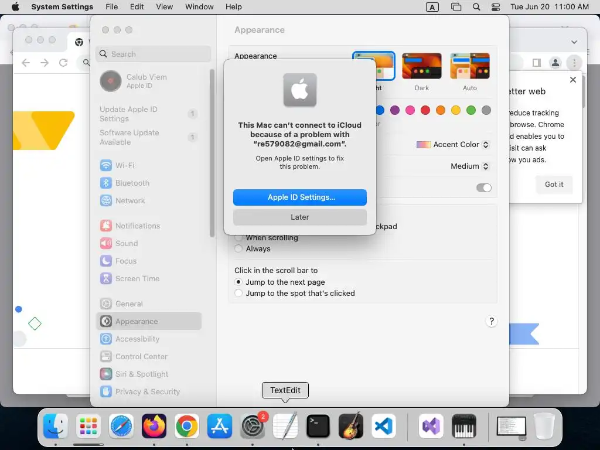Open Siri & Spotlight in sidebar
The height and width of the screenshot is (450, 600).
(149, 374)
